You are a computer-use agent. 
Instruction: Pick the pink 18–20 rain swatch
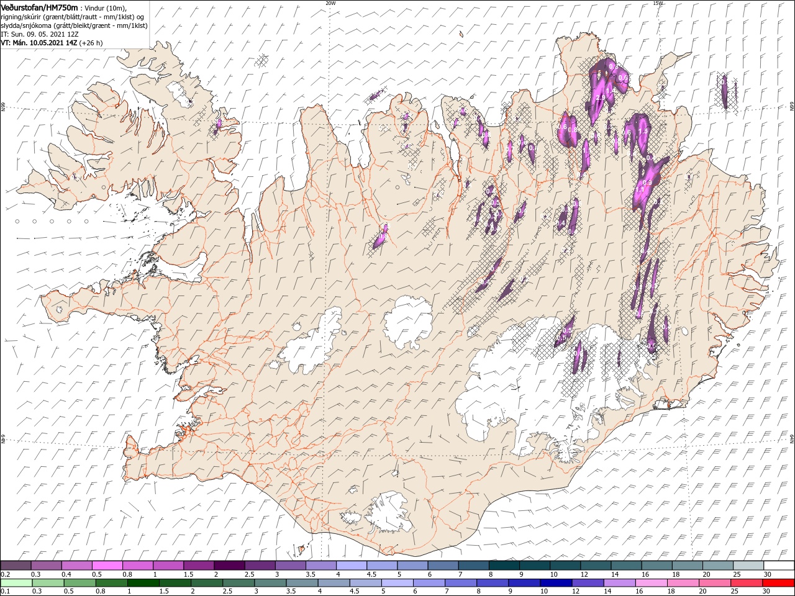tap(684, 583)
